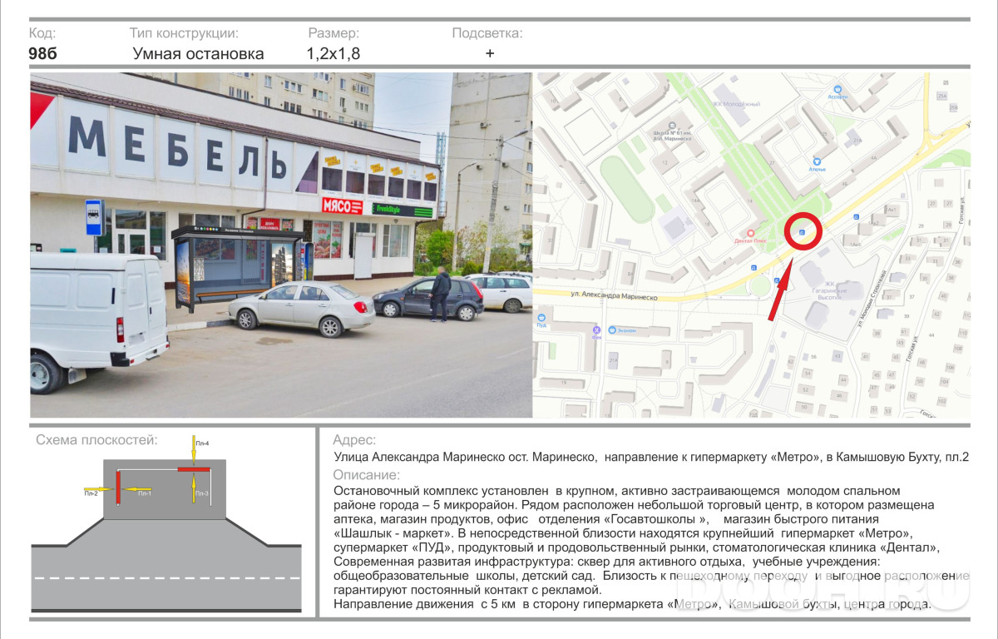Click the red Дентал-Плюс clinic icon

(751, 234)
